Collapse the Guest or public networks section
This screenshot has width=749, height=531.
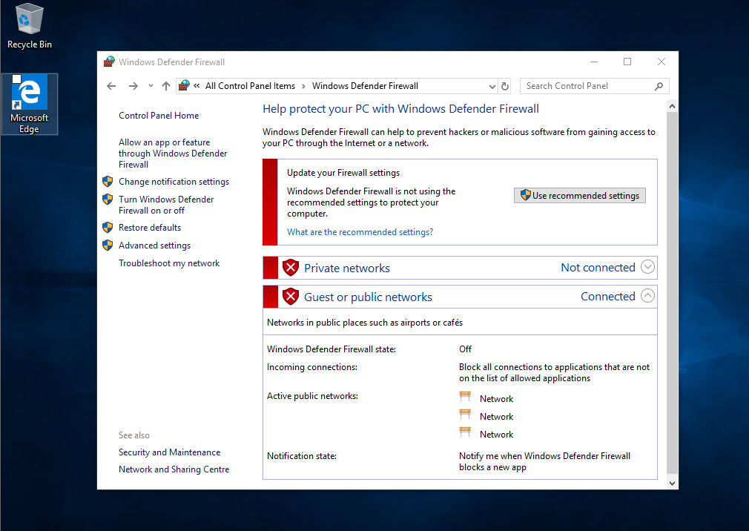click(x=647, y=296)
